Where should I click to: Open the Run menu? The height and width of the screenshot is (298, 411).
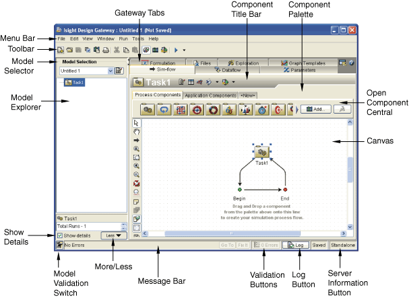(123, 39)
